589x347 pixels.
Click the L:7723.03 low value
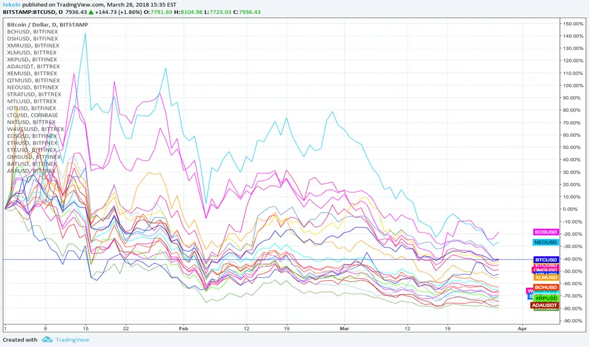coord(218,12)
